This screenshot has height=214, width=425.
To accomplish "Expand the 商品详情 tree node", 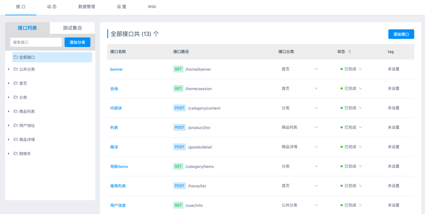I will coord(9,139).
